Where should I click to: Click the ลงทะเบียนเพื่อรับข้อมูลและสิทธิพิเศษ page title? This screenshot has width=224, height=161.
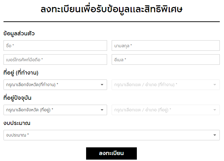click(112, 9)
